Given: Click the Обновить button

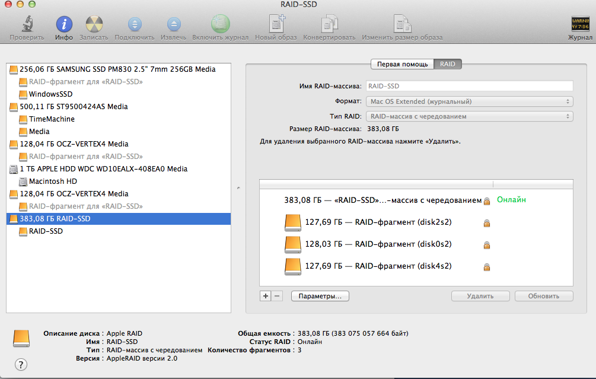Looking at the screenshot, I should tap(544, 296).
